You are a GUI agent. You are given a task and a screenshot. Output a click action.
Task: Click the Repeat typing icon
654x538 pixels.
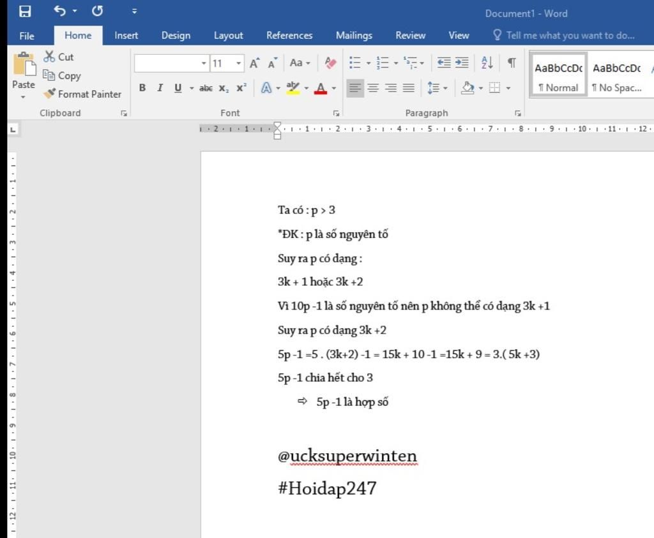tap(97, 11)
